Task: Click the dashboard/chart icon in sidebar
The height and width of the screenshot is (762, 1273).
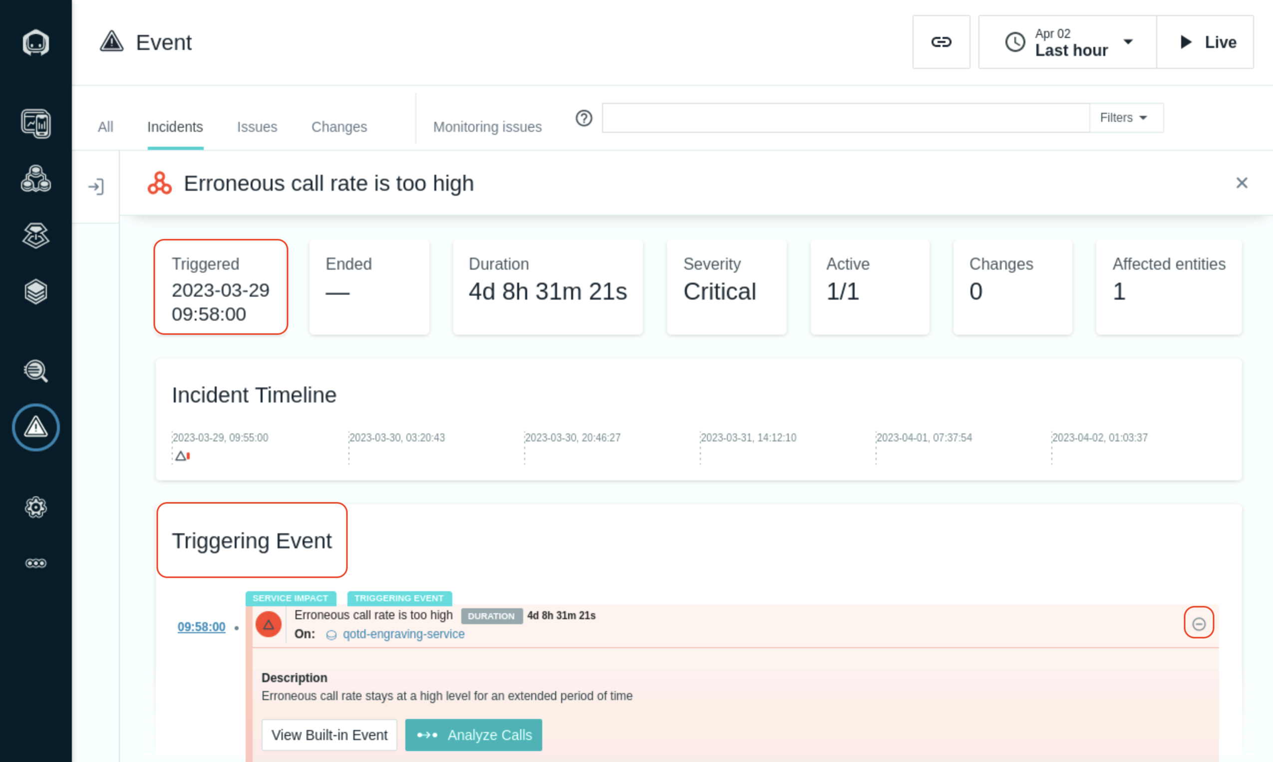Action: point(36,122)
